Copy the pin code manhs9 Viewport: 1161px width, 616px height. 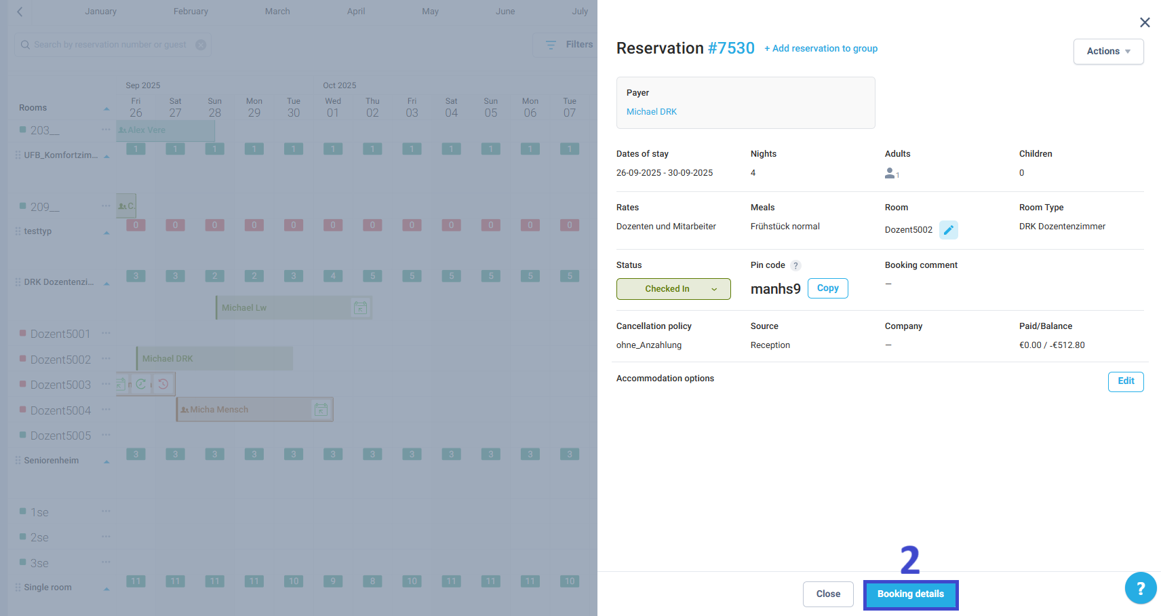(827, 288)
